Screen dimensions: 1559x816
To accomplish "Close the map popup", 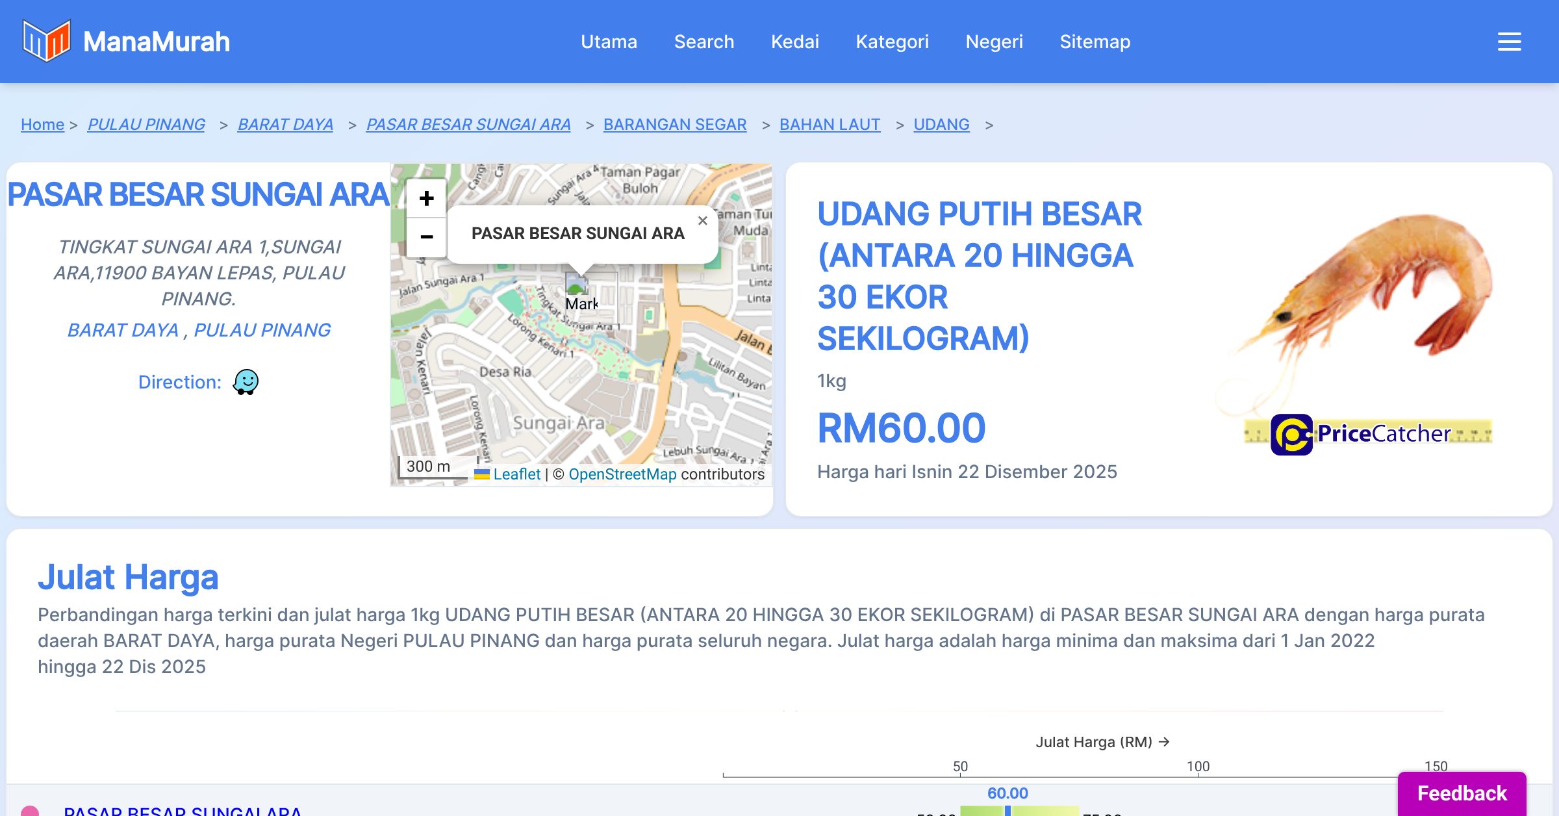I will tap(702, 221).
